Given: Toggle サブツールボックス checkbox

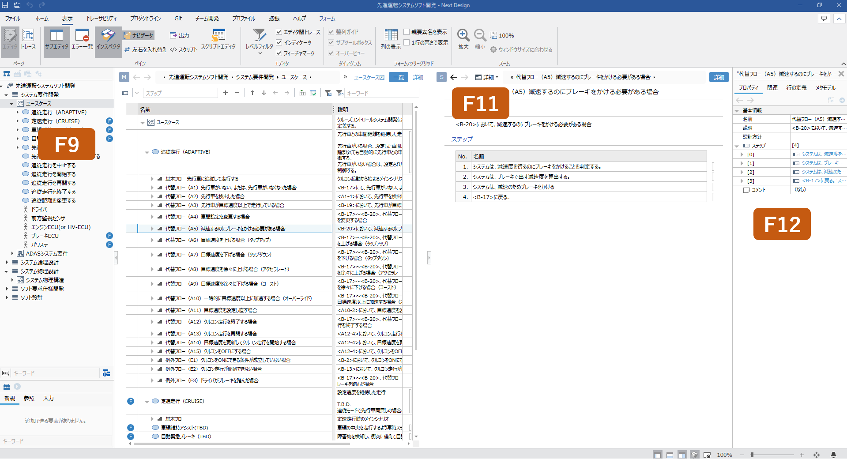Looking at the screenshot, I should coord(331,42).
